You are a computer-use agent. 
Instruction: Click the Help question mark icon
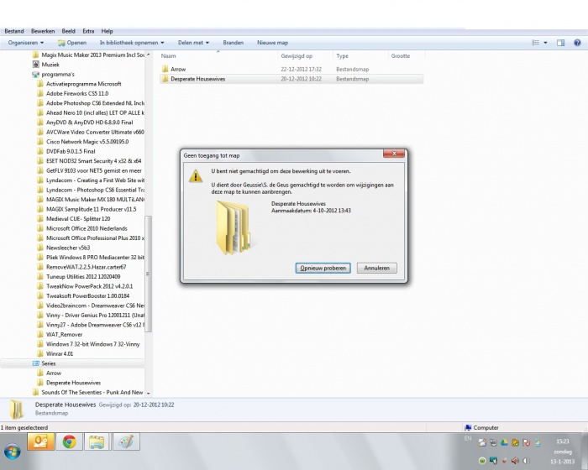(x=577, y=43)
